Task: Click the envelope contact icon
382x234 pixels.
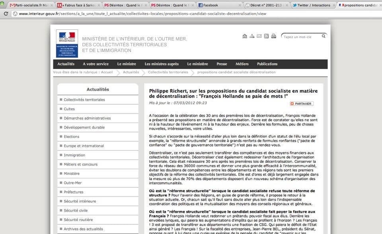Action: coord(259,36)
